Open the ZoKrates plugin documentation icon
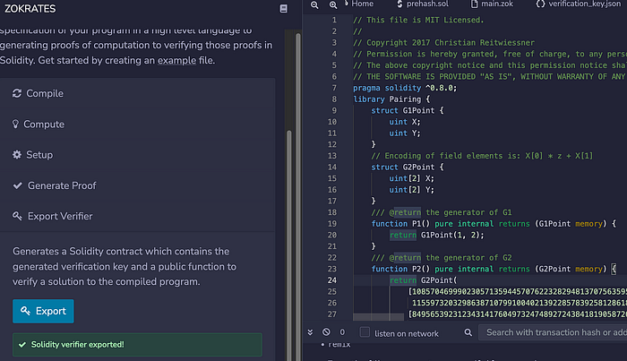The width and height of the screenshot is (627, 361). 283,8
